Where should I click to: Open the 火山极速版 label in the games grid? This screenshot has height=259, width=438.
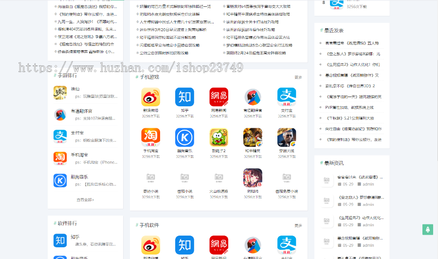[x=219, y=191]
